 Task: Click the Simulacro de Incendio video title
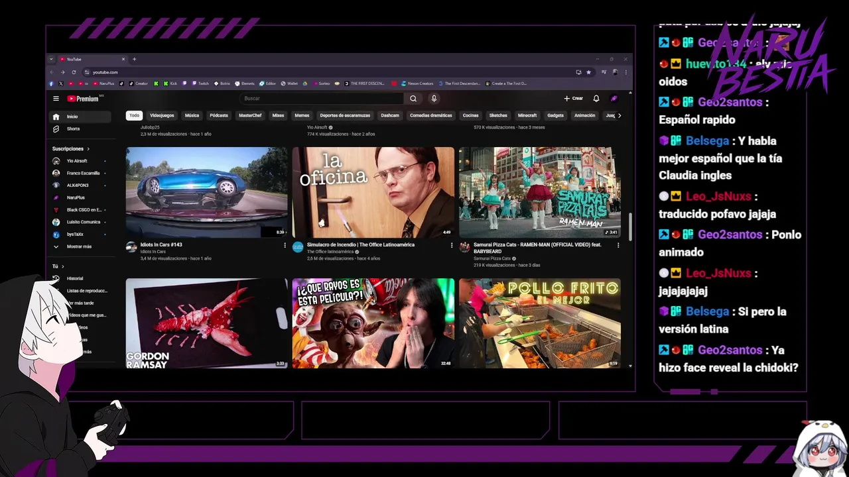pyautogui.click(x=361, y=244)
